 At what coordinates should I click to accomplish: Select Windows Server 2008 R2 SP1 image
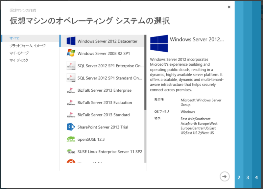(x=102, y=53)
